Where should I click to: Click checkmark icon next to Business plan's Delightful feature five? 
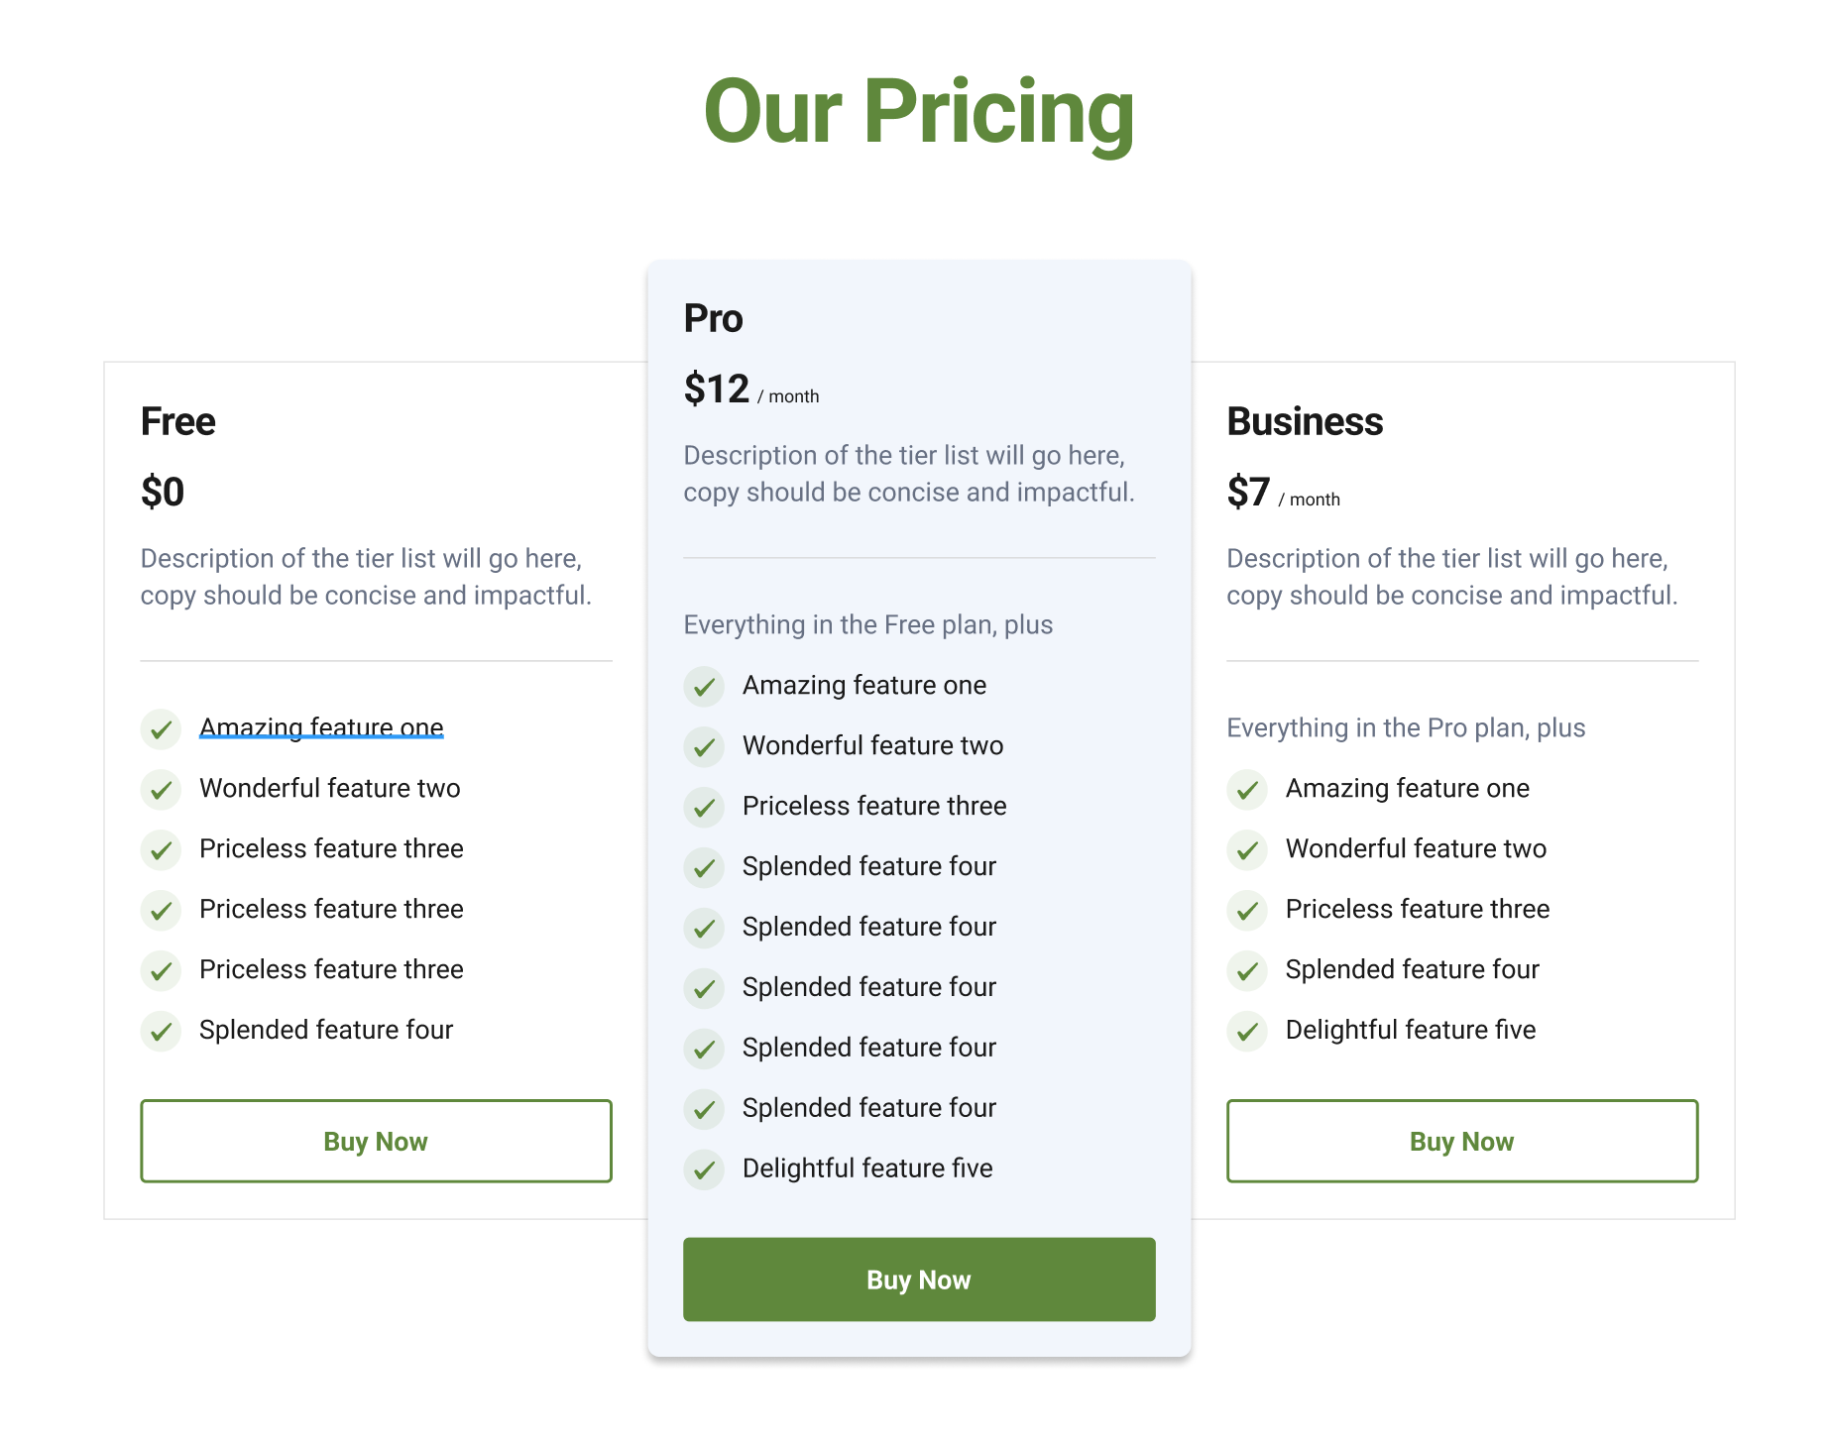click(x=1247, y=1032)
